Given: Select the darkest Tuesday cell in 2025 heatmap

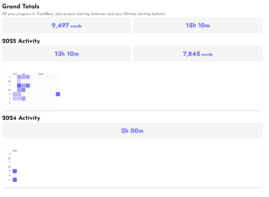Looking at the screenshot, I should coord(19,86).
